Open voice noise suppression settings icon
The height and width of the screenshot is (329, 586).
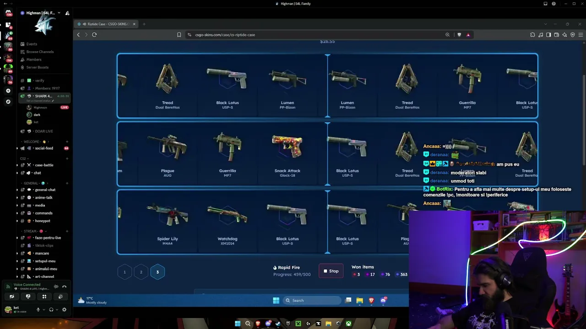[56, 287]
